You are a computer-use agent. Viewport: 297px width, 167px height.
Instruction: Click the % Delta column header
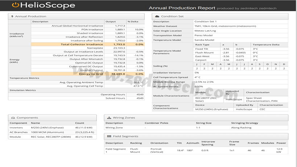(133, 22)
